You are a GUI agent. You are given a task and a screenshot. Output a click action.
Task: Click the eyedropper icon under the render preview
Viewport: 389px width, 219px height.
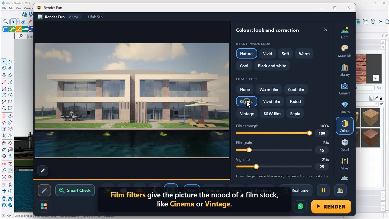[42, 170]
